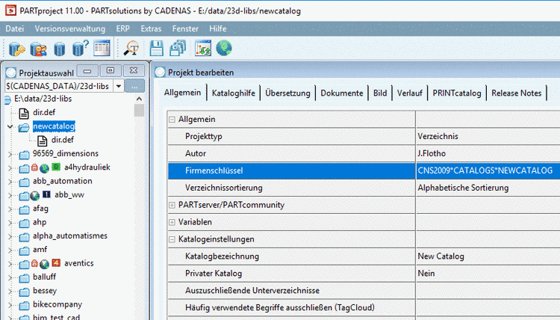Click the PARTproject application logo icon
The width and height of the screenshot is (560, 320).
pos(10,10)
